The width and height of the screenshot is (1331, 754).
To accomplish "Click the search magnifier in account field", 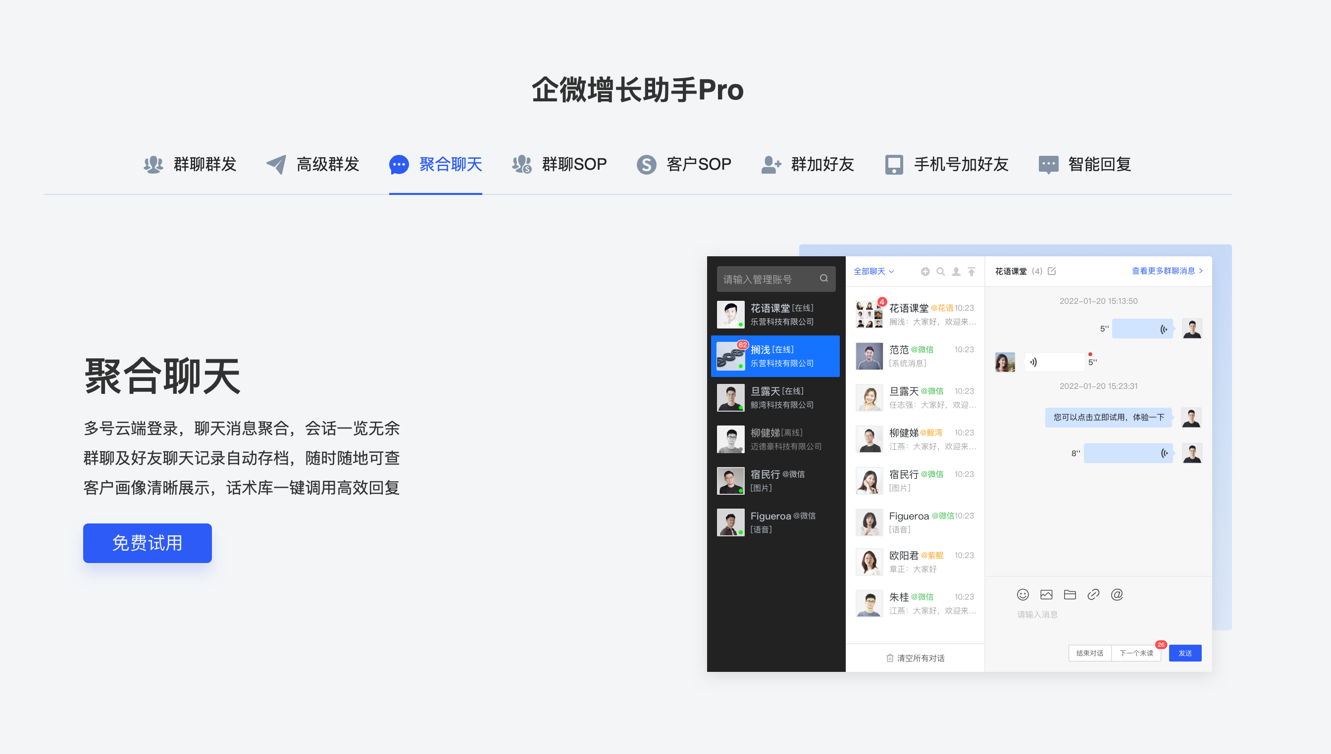I will [823, 279].
